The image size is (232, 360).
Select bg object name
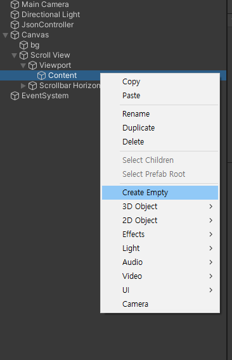pyautogui.click(x=35, y=45)
